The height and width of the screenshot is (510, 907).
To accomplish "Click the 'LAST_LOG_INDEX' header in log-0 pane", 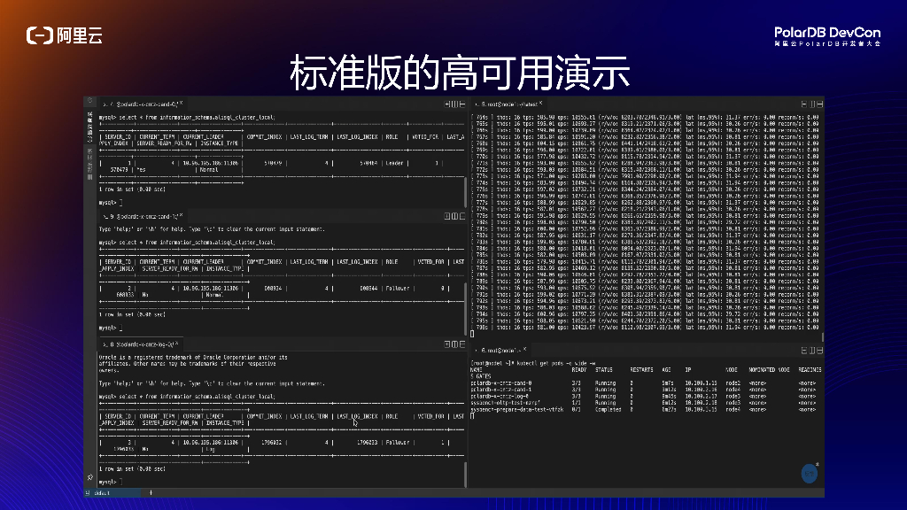I will [x=357, y=416].
